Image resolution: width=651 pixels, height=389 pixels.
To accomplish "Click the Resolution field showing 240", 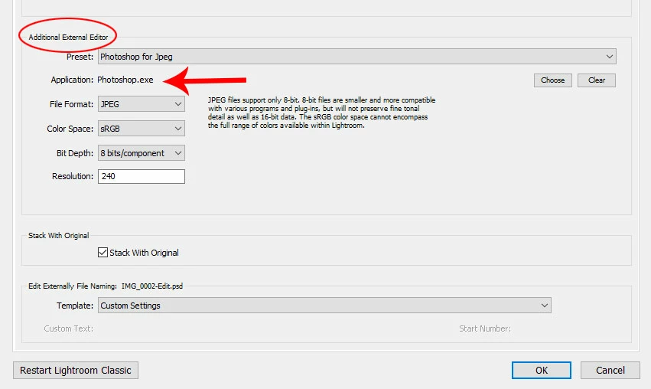I will [142, 176].
